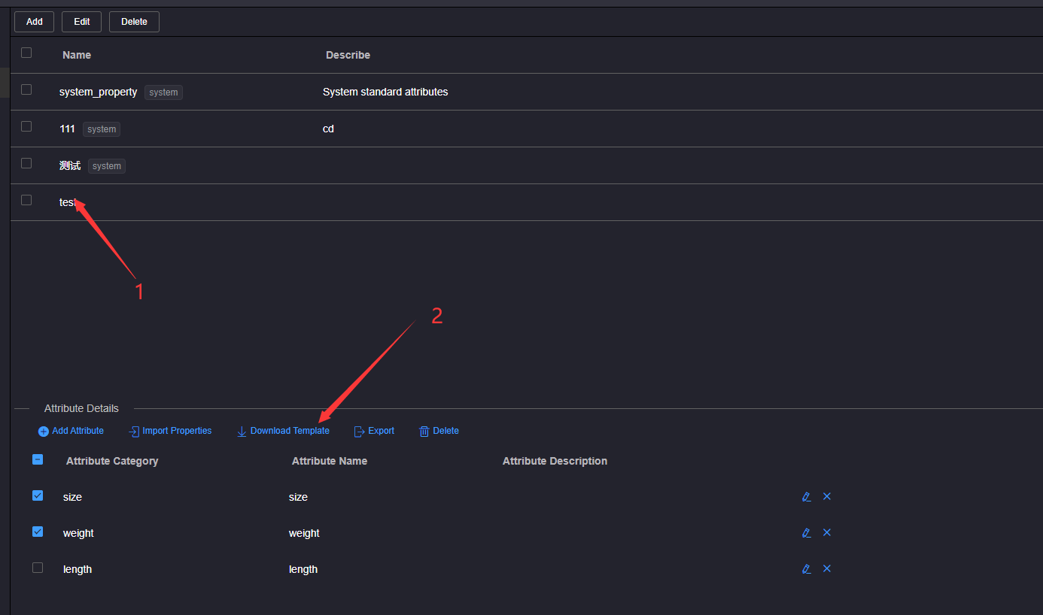Click the Attribute Details section title
This screenshot has width=1043, height=615.
coord(81,408)
